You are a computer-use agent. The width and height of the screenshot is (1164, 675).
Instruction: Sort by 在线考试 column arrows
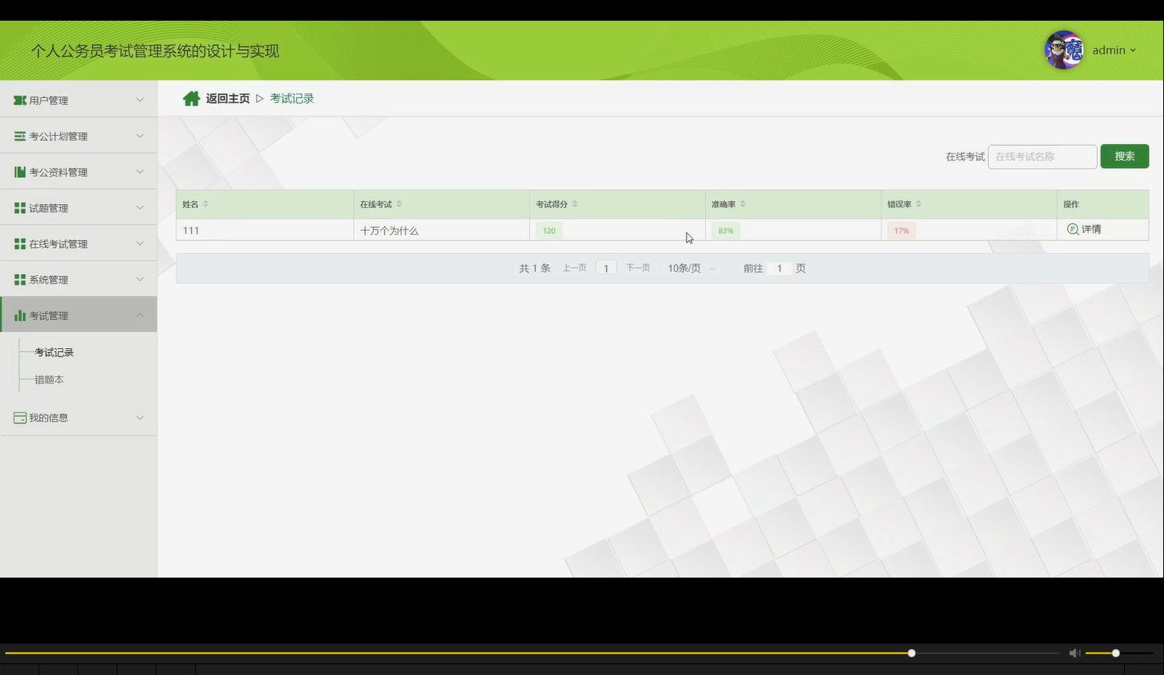point(399,204)
